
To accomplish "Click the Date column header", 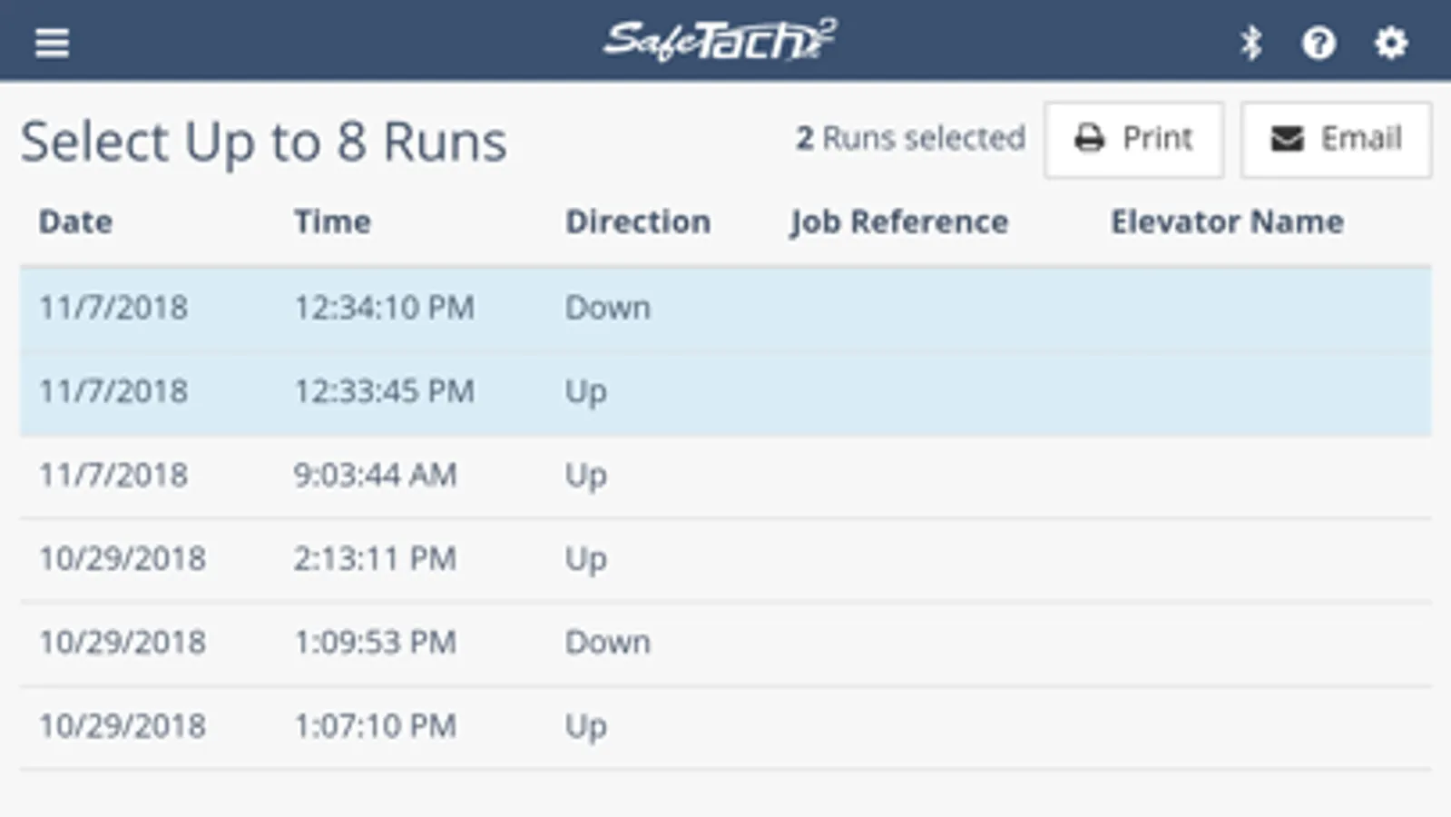I will (75, 221).
